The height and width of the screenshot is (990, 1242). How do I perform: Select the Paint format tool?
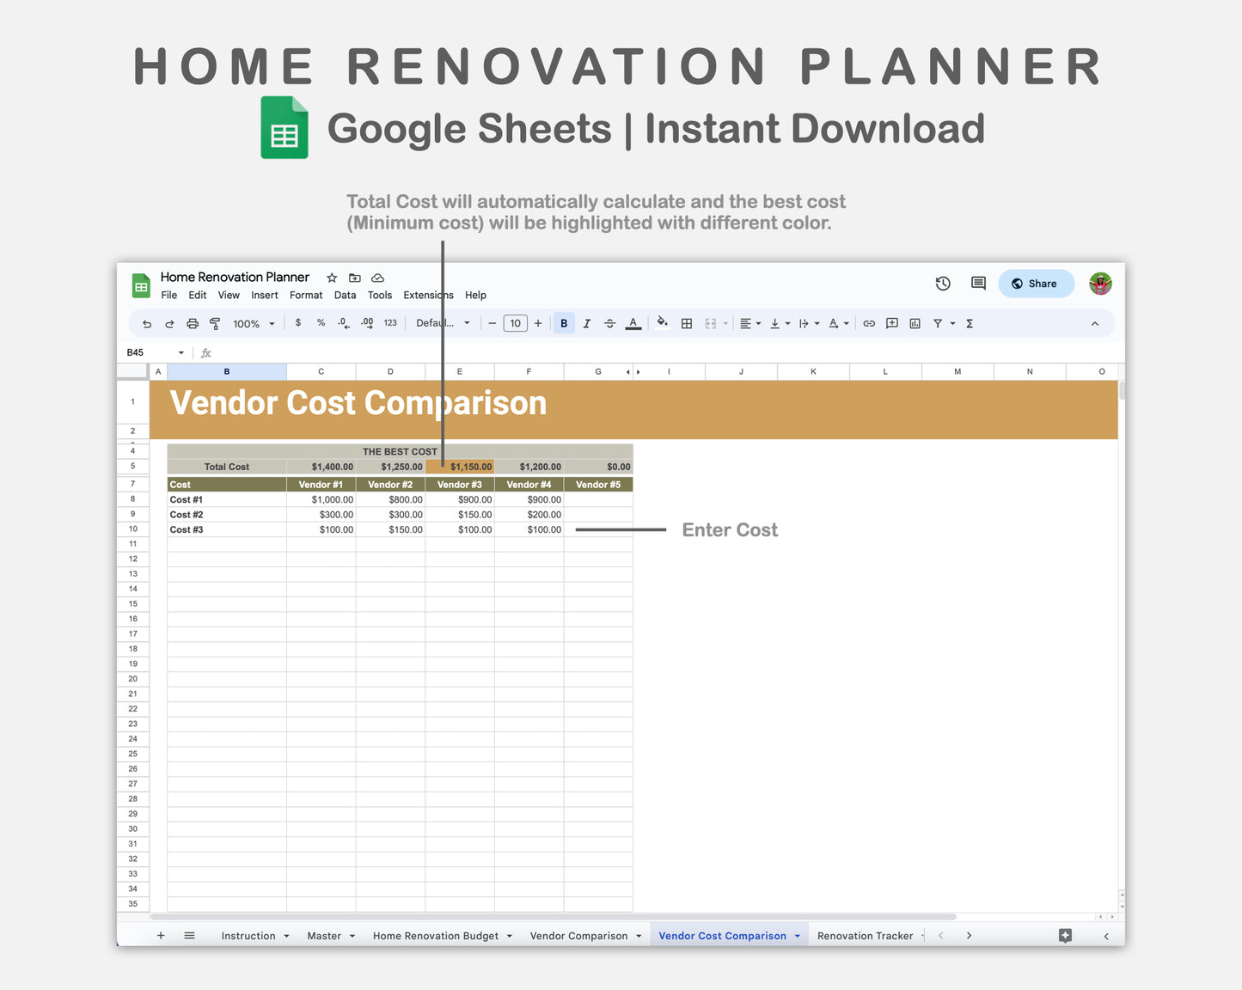pyautogui.click(x=215, y=323)
